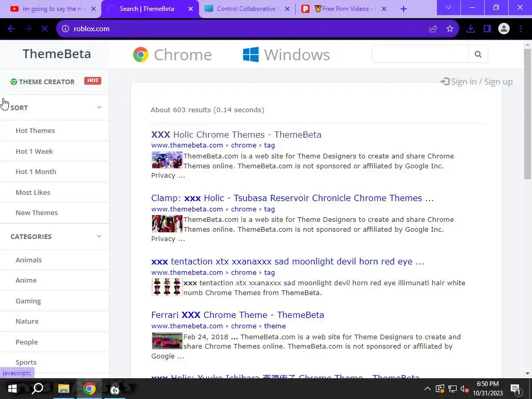Open a new tab with plus button
Screen dimensions: 532x399
[x=403, y=9]
